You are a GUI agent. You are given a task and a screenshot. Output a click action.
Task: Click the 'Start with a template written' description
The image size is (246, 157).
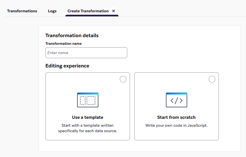coord(87,128)
